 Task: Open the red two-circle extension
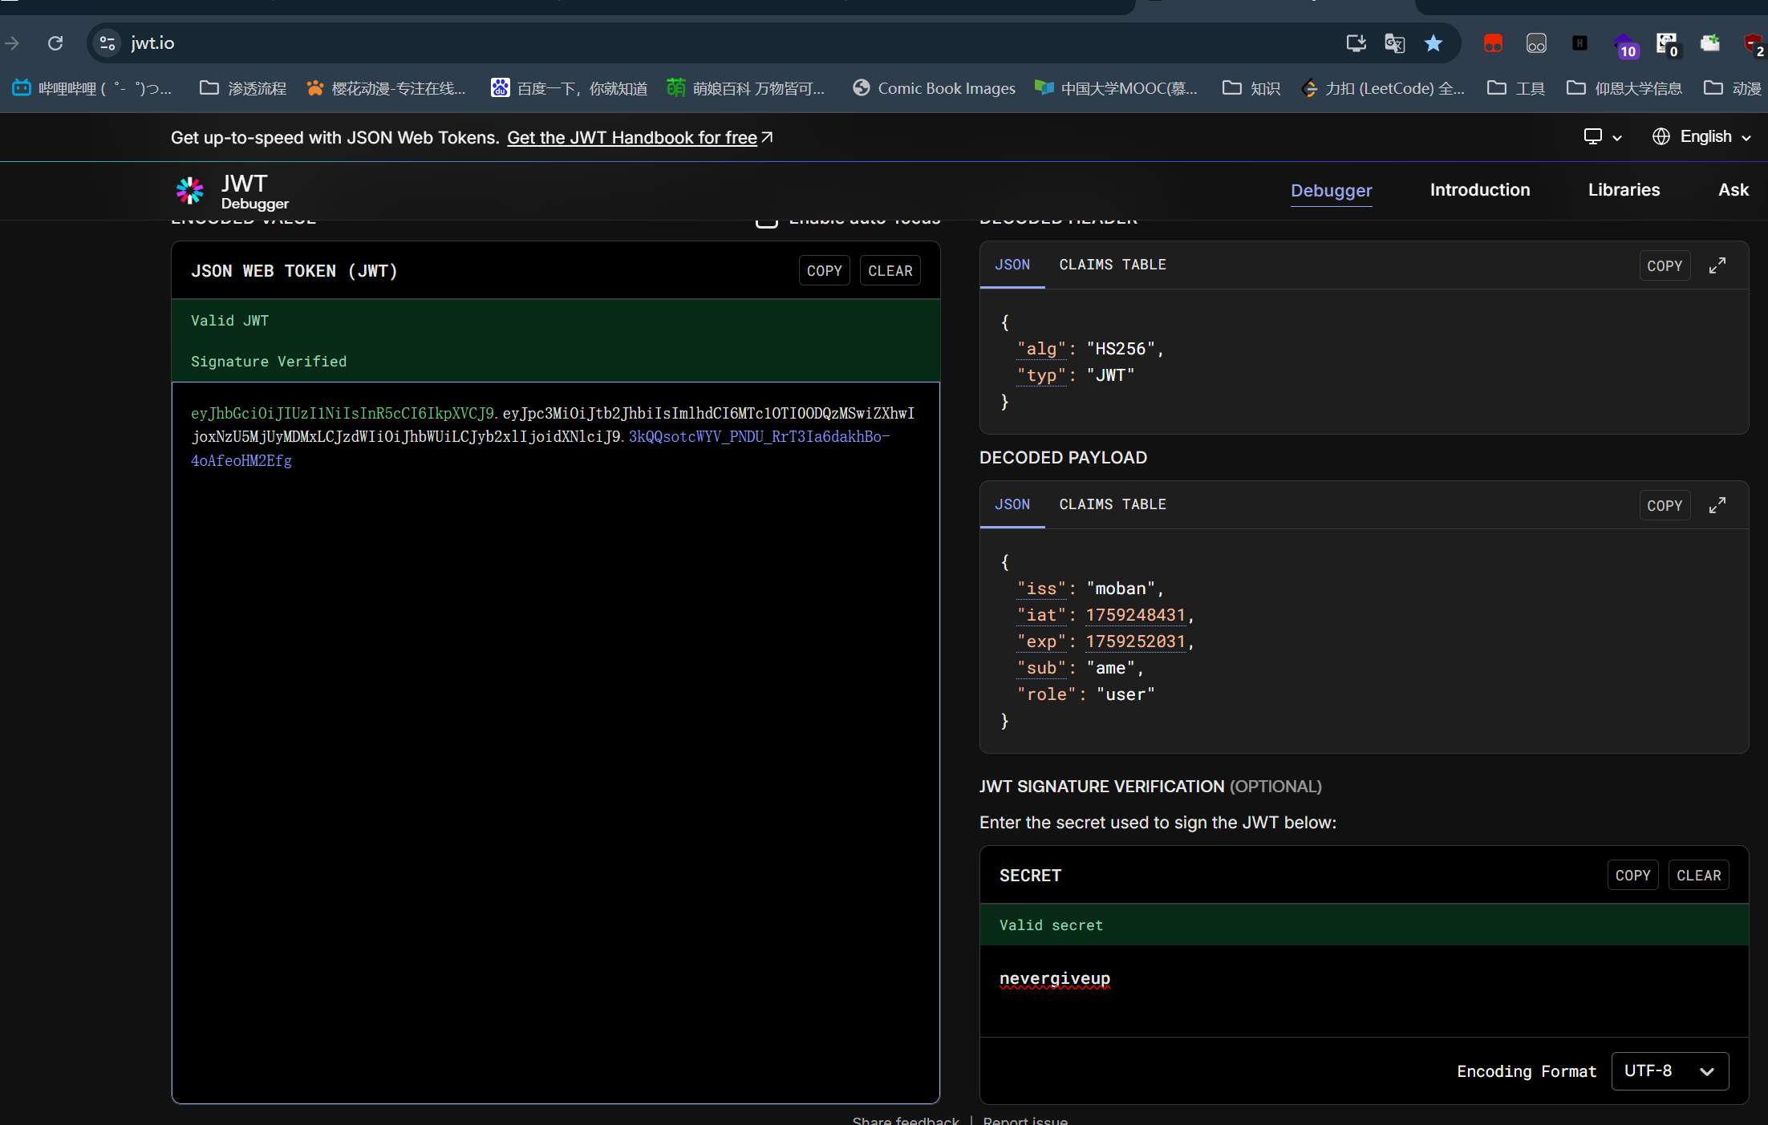pyautogui.click(x=1493, y=43)
